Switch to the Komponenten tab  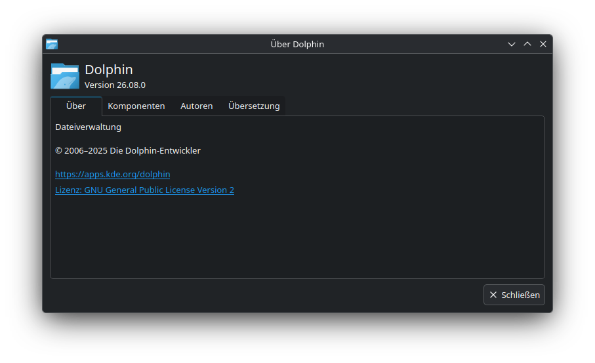[x=136, y=106]
